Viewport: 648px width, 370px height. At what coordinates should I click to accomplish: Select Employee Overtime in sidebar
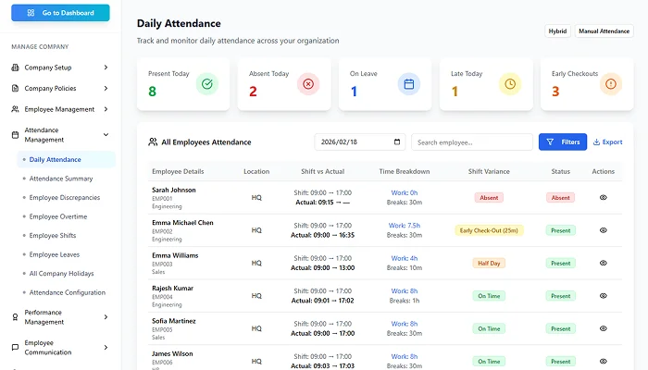(58, 216)
